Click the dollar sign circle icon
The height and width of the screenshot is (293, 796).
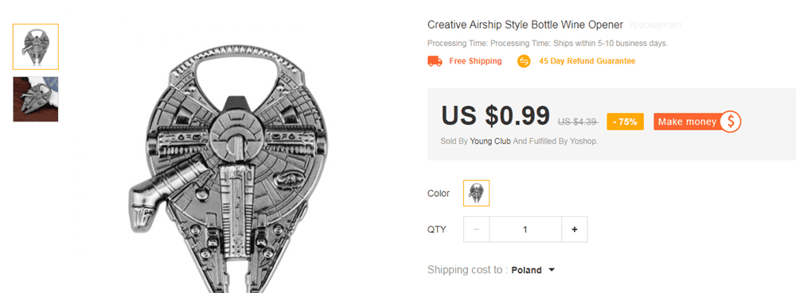coord(732,121)
